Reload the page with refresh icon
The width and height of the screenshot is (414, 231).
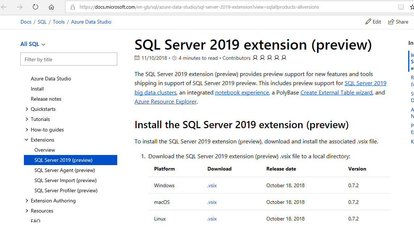[x=35, y=7]
